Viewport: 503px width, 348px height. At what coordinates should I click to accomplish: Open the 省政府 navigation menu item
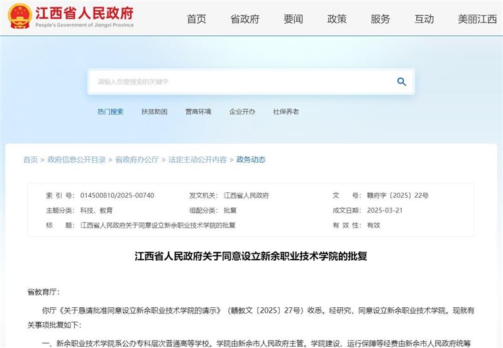coord(245,19)
